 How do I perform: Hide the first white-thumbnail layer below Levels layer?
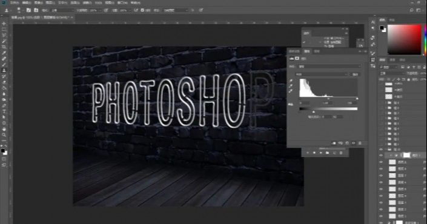click(381, 162)
